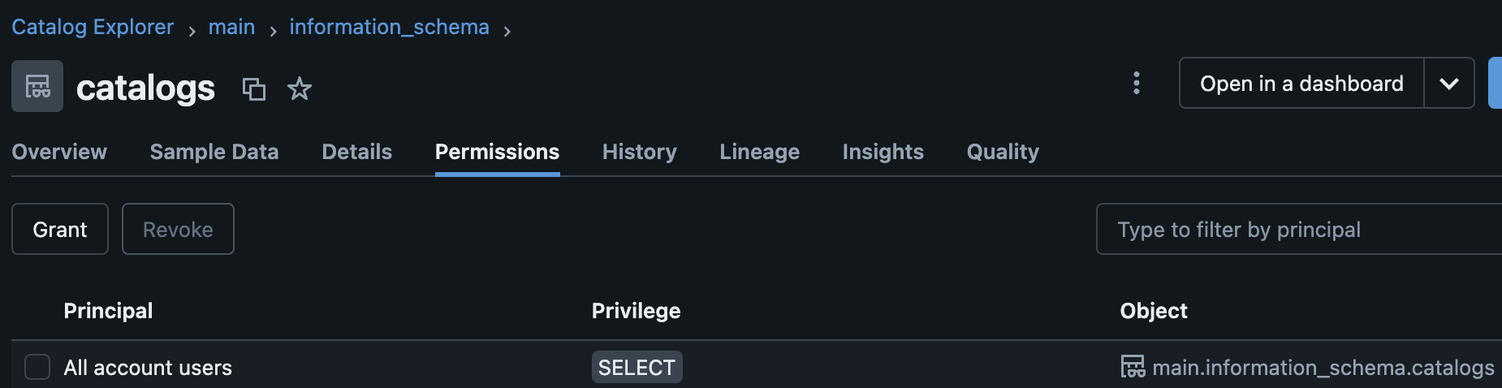Copy the catalogs table name icon
The height and width of the screenshot is (388, 1502).
[254, 88]
